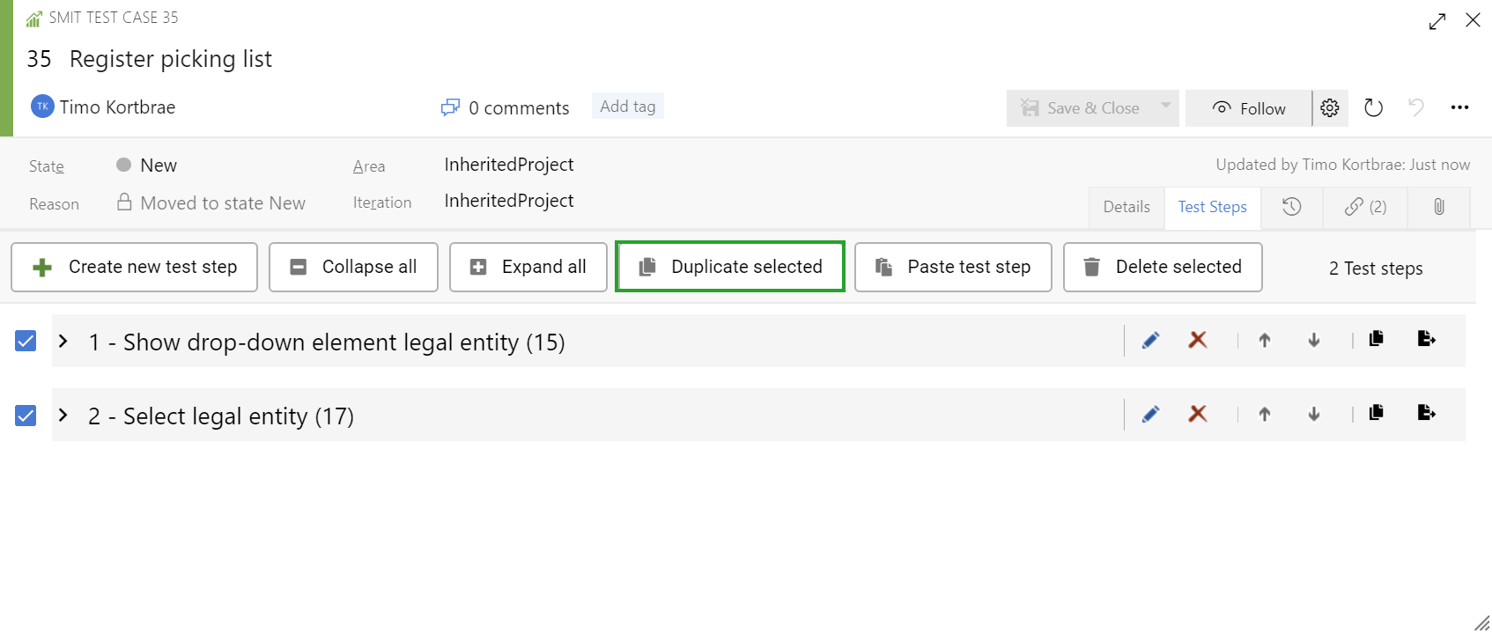This screenshot has height=633, width=1492.
Task: Click the Duplicate selected button
Action: click(x=730, y=267)
